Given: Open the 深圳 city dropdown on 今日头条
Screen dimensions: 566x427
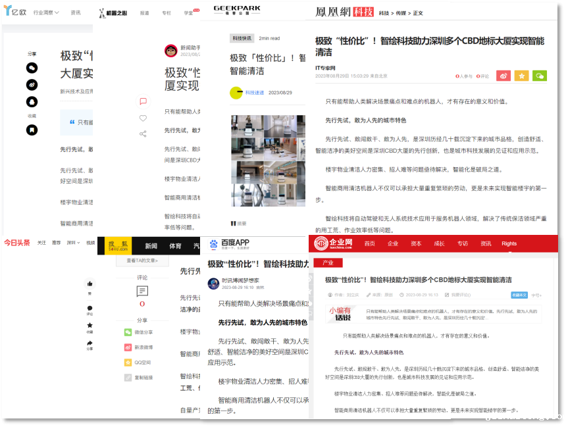Looking at the screenshot, I should 73,243.
